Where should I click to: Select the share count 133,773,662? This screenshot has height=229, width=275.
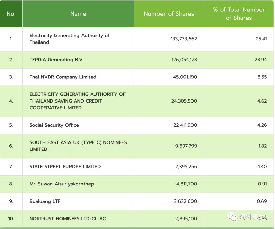coord(184,39)
